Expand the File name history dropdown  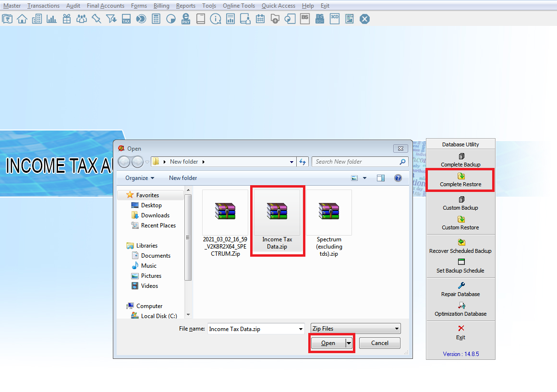pyautogui.click(x=301, y=329)
